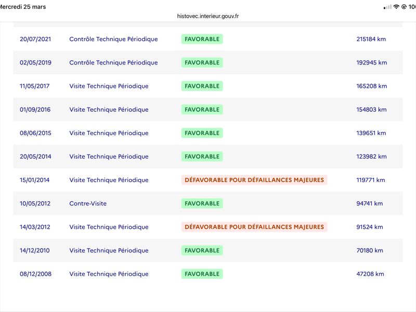Select the 47208 km mileage entry
This screenshot has width=416, height=312.
point(370,274)
